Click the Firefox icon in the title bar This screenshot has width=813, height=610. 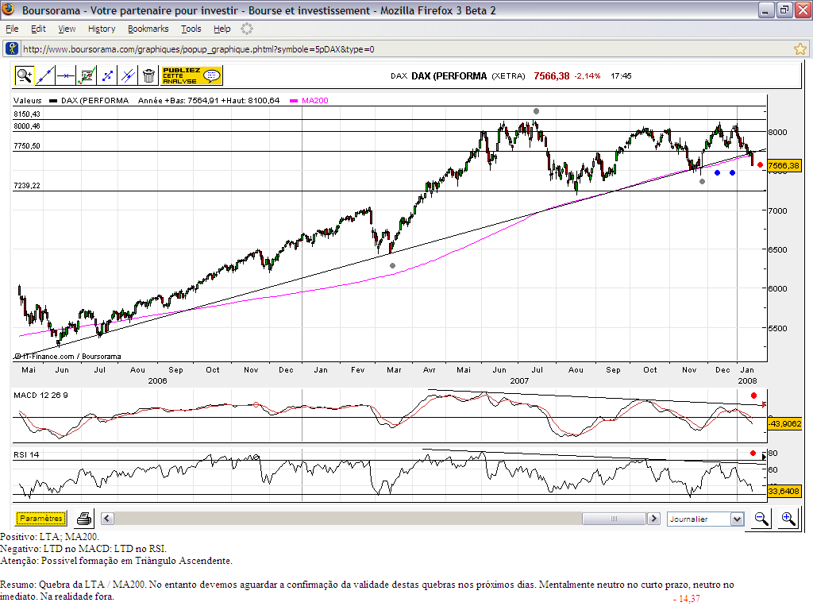coord(9,10)
